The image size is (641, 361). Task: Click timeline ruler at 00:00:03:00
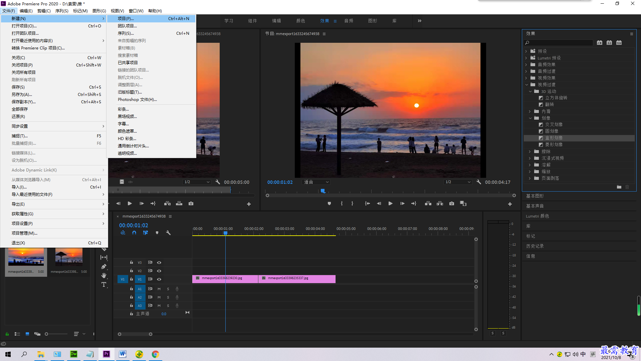pyautogui.click(x=284, y=229)
